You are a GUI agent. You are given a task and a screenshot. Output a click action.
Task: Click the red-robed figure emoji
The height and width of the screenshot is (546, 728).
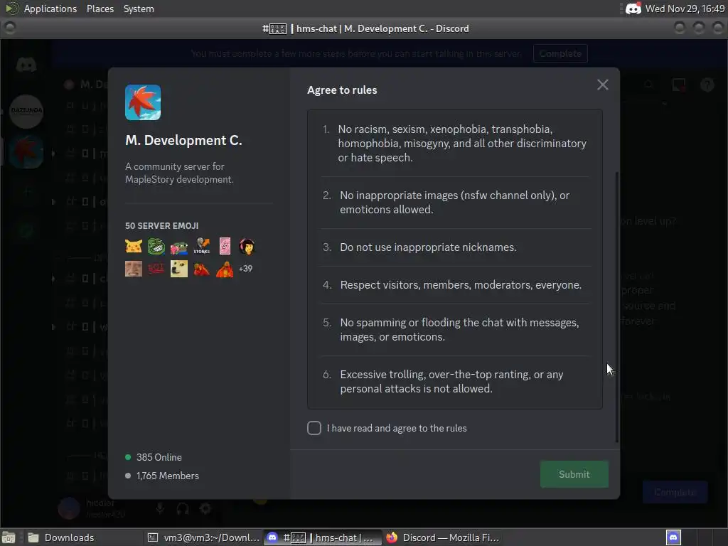(x=225, y=268)
